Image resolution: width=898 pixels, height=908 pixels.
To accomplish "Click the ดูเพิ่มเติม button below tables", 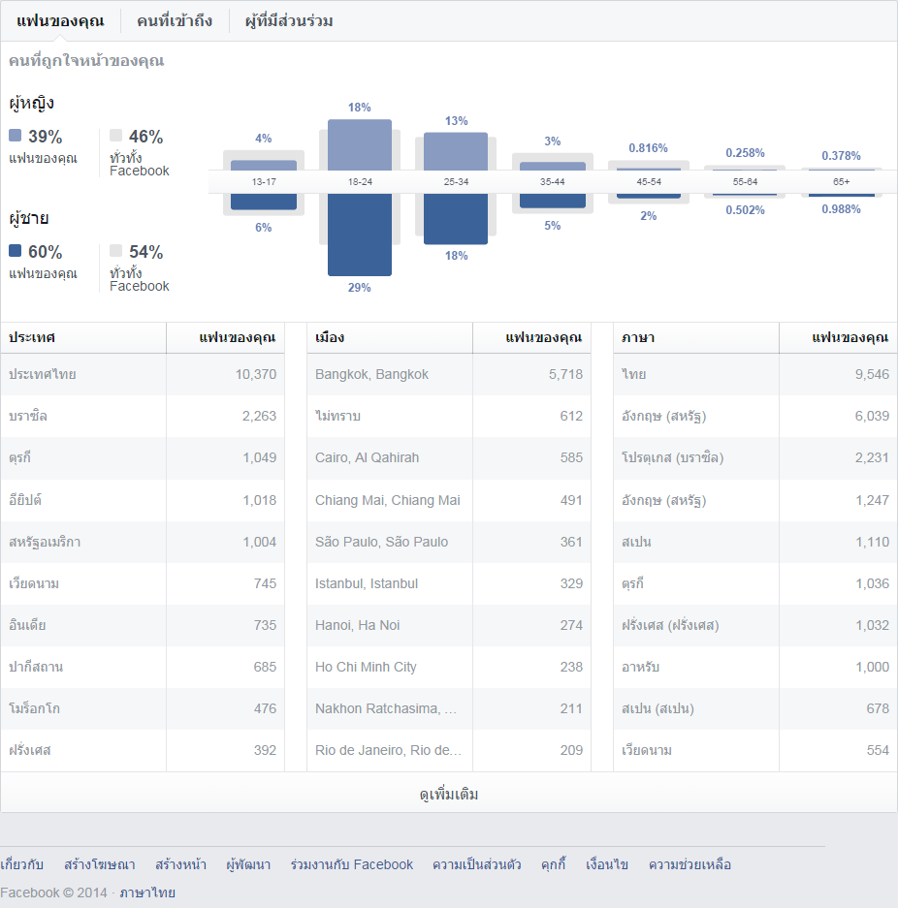I will (449, 794).
